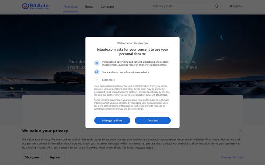Click the 'Personalised advertising and content' text

click(135, 63)
